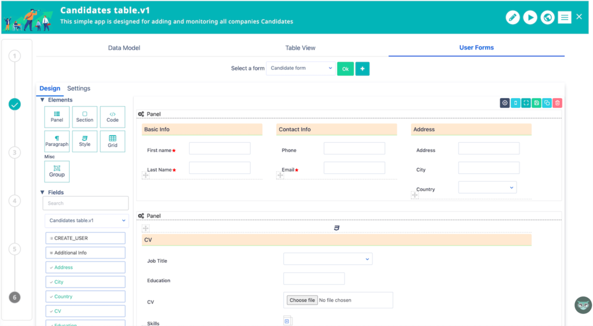Open the Candidates table.v1 dropdown
This screenshot has height=326, width=593.
click(87, 221)
